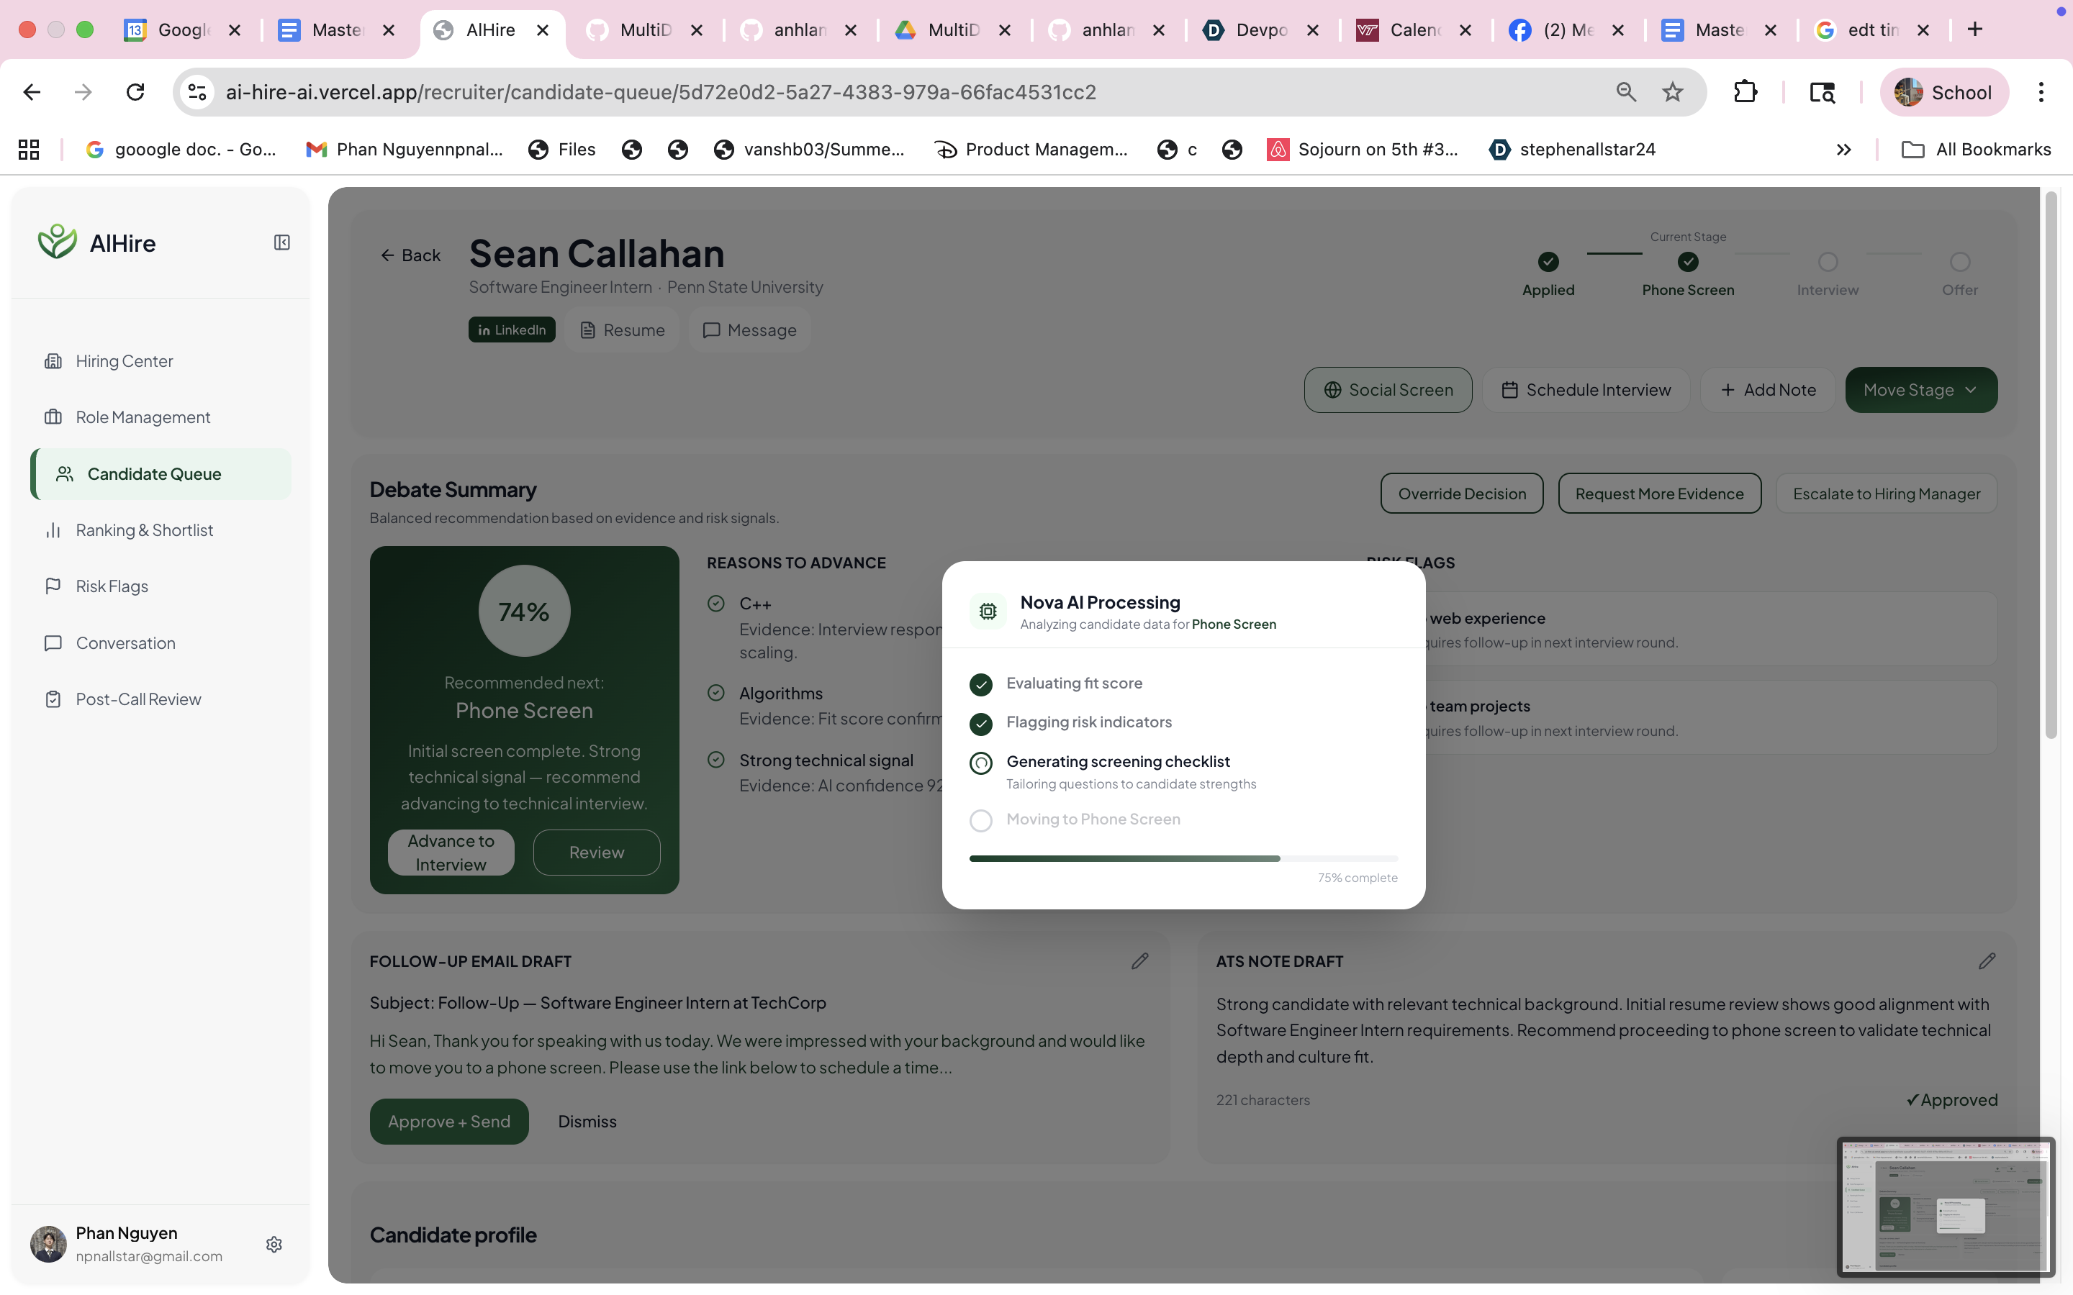Screen dimensions: 2073x1295
Task: Bookmark this page with star icon
Action: click(1672, 91)
